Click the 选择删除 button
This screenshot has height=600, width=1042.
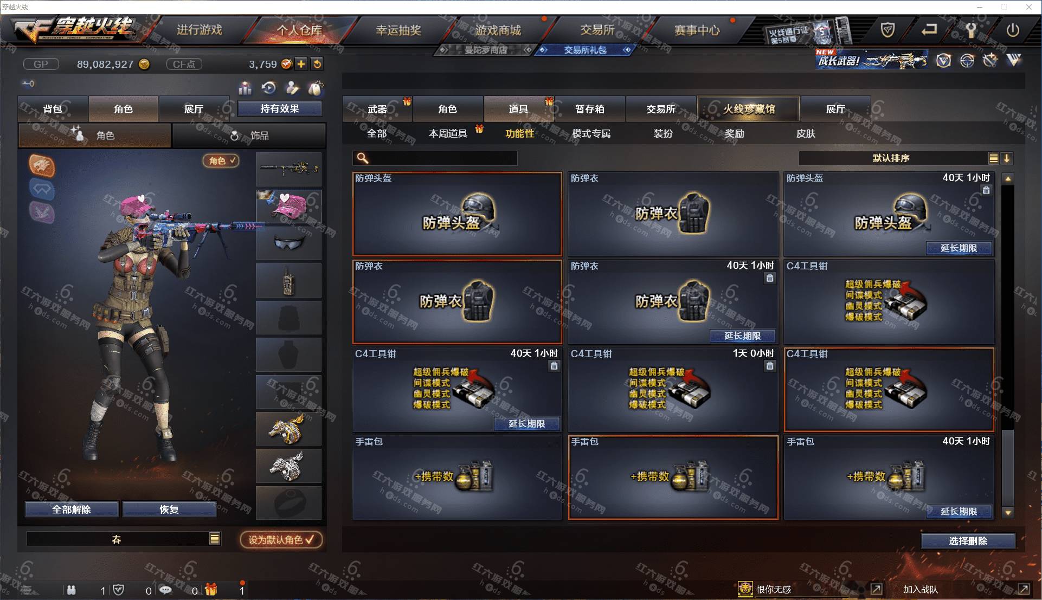tap(968, 541)
